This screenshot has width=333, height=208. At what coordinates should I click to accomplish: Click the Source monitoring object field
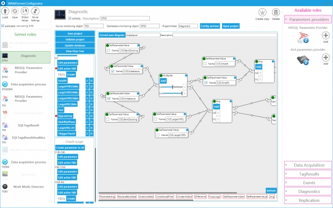coord(94,26)
